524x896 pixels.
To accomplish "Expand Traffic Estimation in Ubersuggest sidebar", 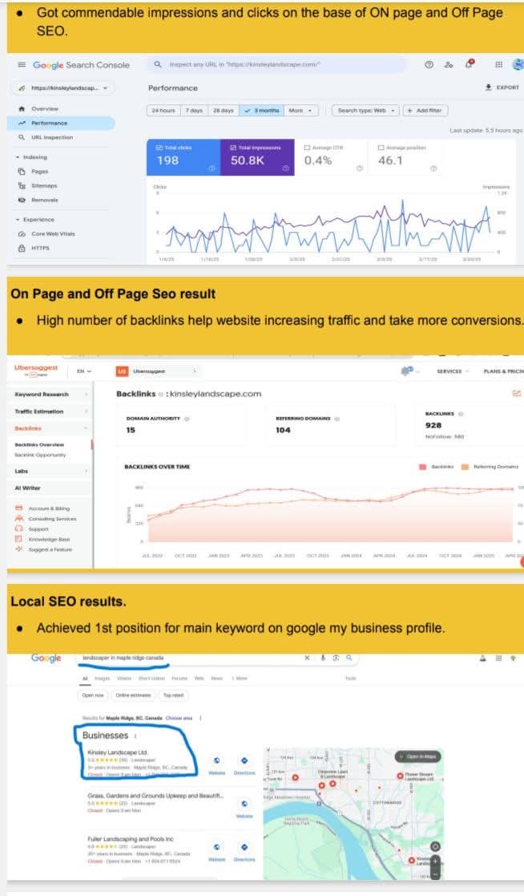I will 50,412.
